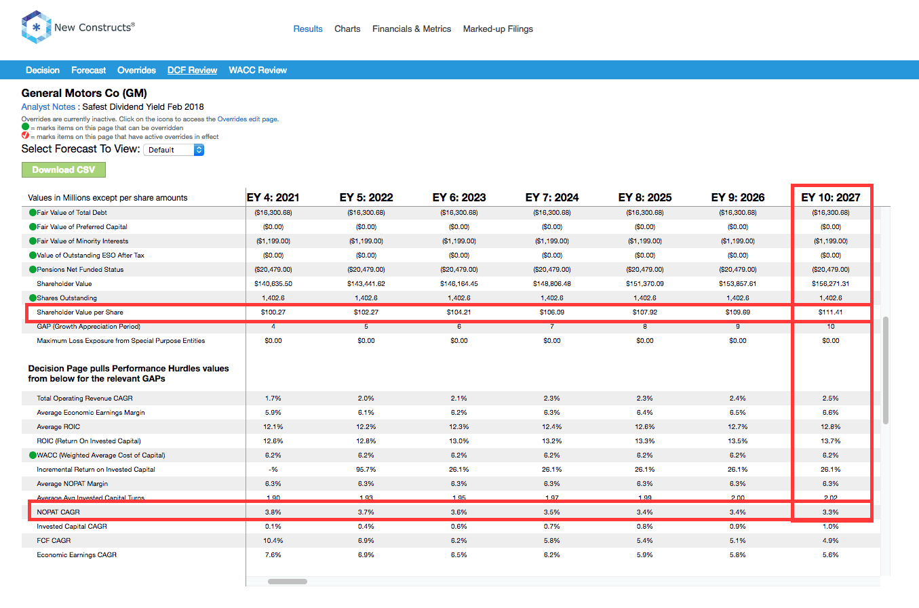Click green override dot for Shares Outstanding
Screen dimensions: 919x608
(x=33, y=298)
